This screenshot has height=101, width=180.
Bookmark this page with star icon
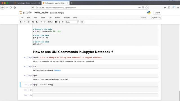[x=147, y=8]
